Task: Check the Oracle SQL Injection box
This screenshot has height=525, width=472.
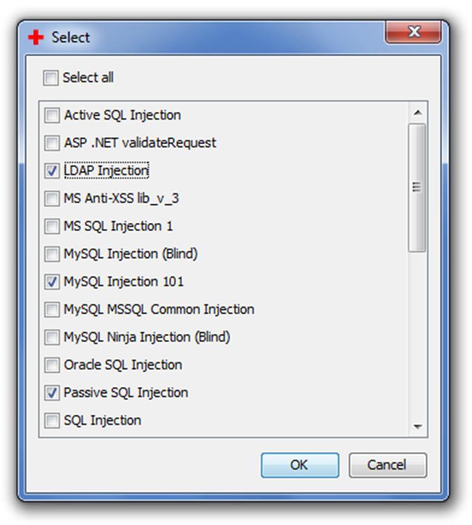Action: 52,365
